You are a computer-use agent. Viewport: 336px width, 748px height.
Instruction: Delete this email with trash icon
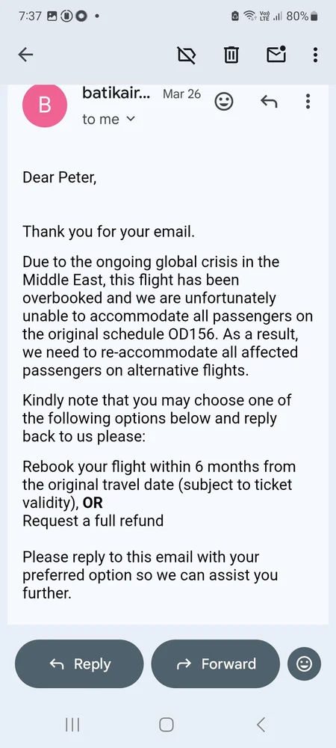pyautogui.click(x=231, y=55)
